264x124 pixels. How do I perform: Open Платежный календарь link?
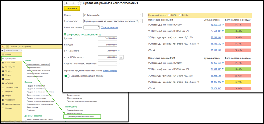tap(75, 111)
